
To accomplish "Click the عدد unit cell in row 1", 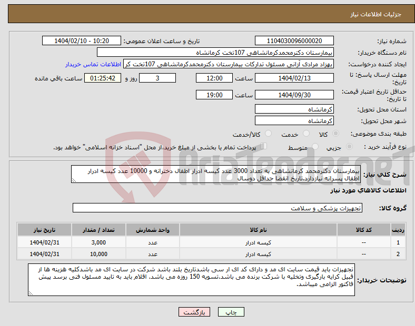I will 152,242.
